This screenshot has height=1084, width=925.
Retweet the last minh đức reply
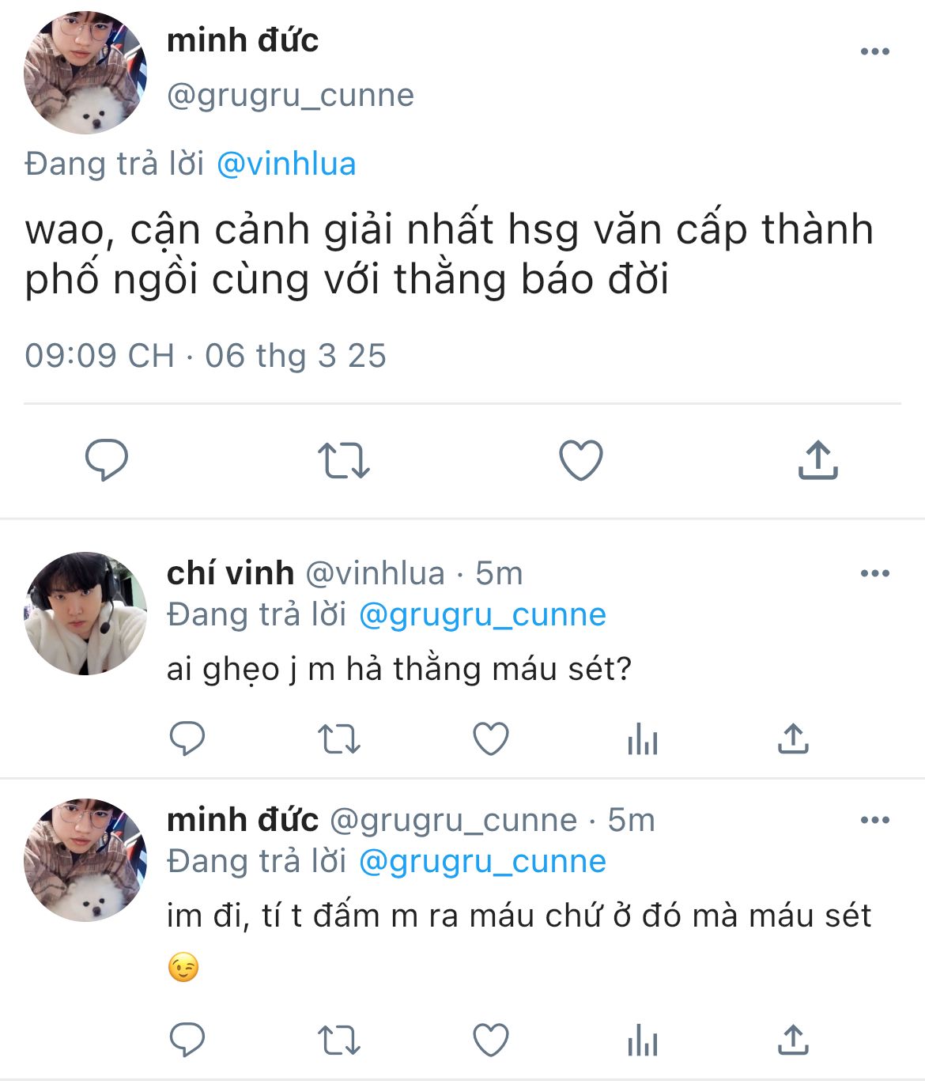[339, 1041]
